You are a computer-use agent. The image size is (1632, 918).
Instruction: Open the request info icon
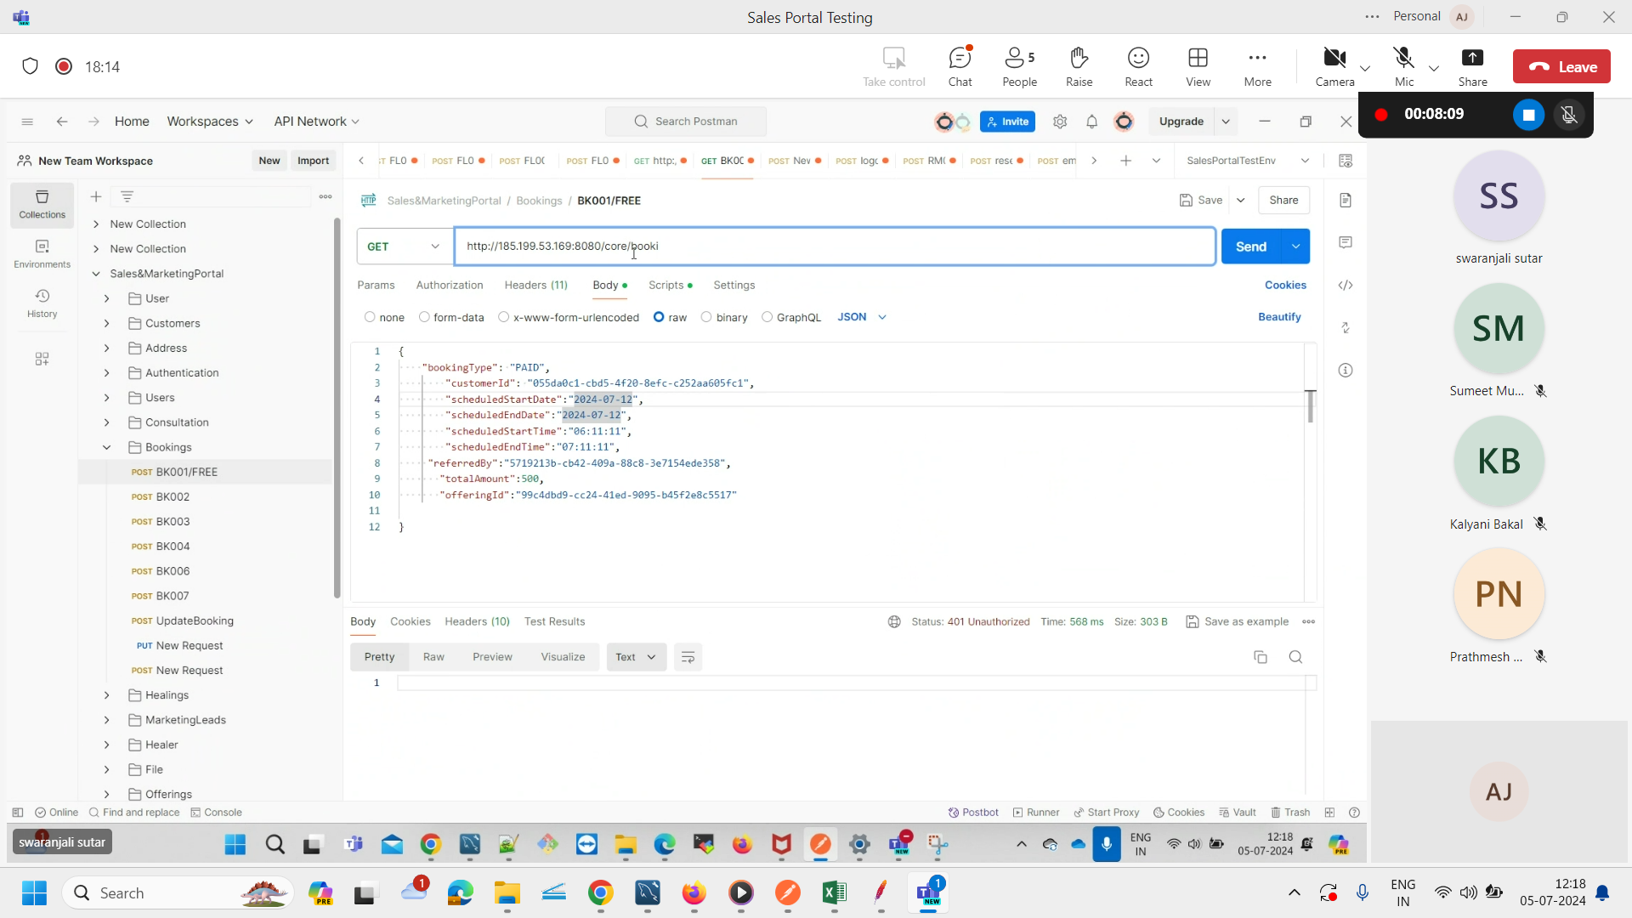[x=1345, y=370]
